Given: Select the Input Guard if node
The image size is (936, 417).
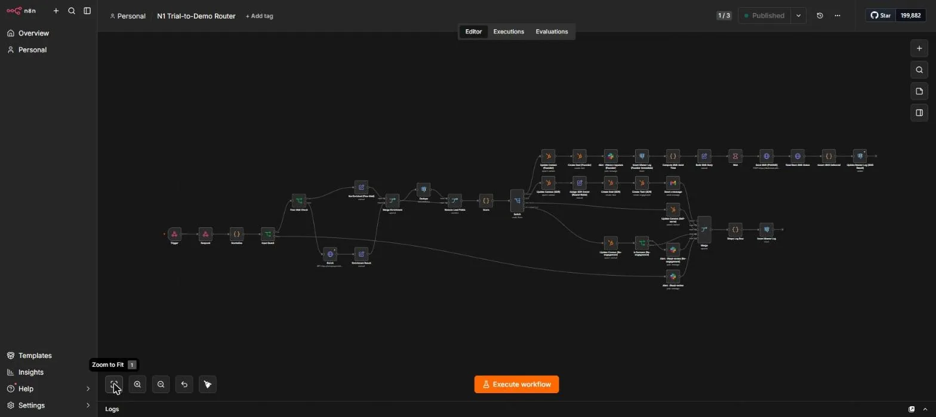Looking at the screenshot, I should (x=268, y=234).
